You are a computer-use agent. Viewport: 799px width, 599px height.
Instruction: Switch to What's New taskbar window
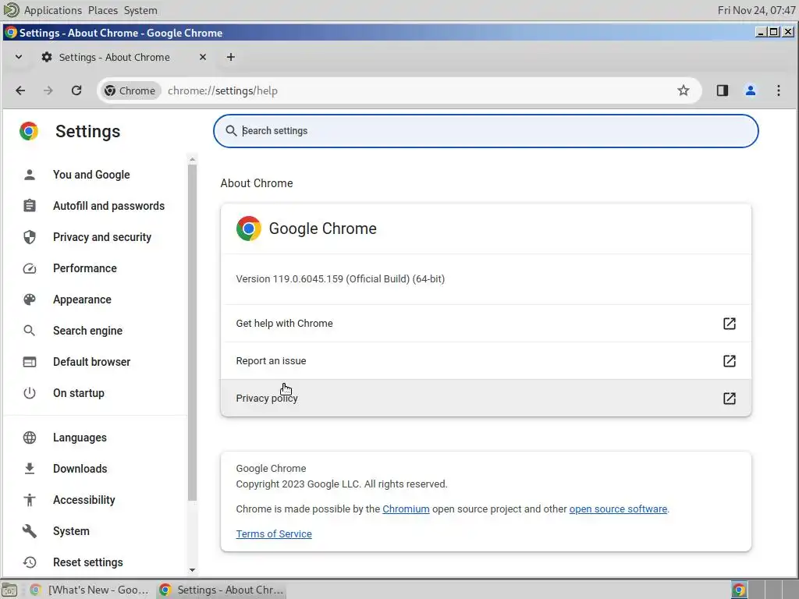pos(89,590)
